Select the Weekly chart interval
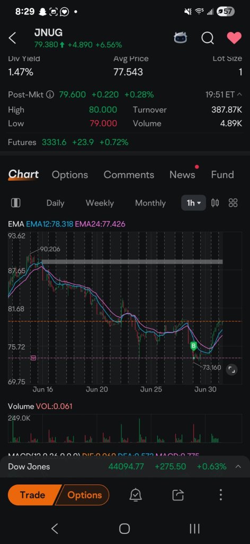250x544 pixels. 100,203
